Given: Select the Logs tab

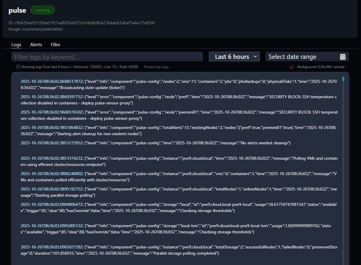Looking at the screenshot, I should click(16, 44).
